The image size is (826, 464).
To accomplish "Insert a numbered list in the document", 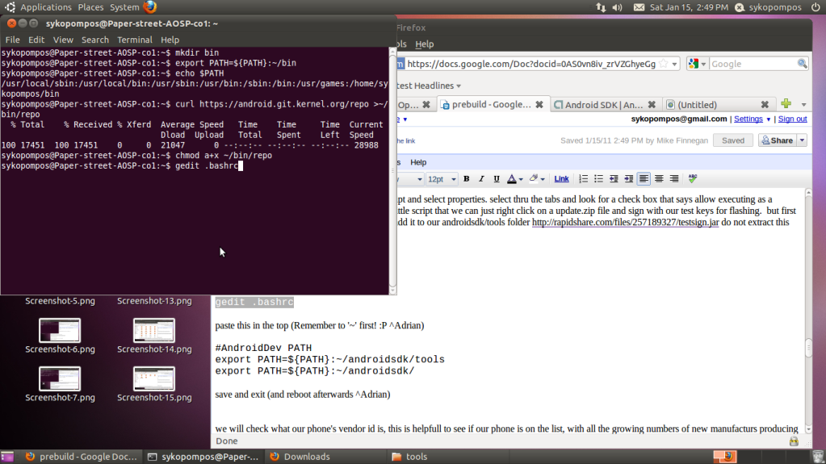I will pyautogui.click(x=583, y=179).
